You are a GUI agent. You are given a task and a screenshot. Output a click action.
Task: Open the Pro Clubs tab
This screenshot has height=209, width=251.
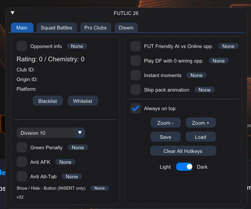96,28
